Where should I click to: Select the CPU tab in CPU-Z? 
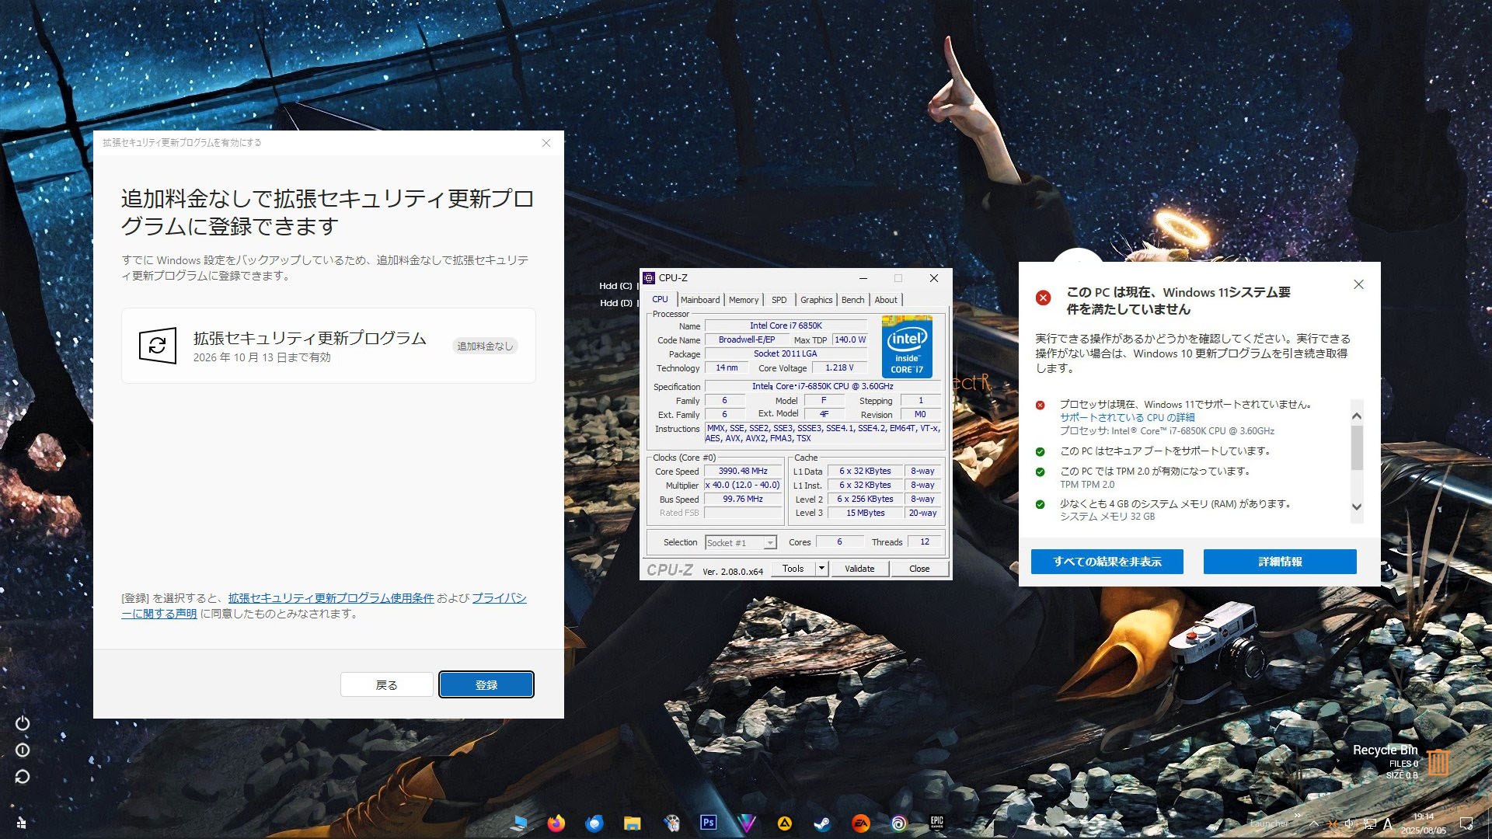tap(660, 299)
